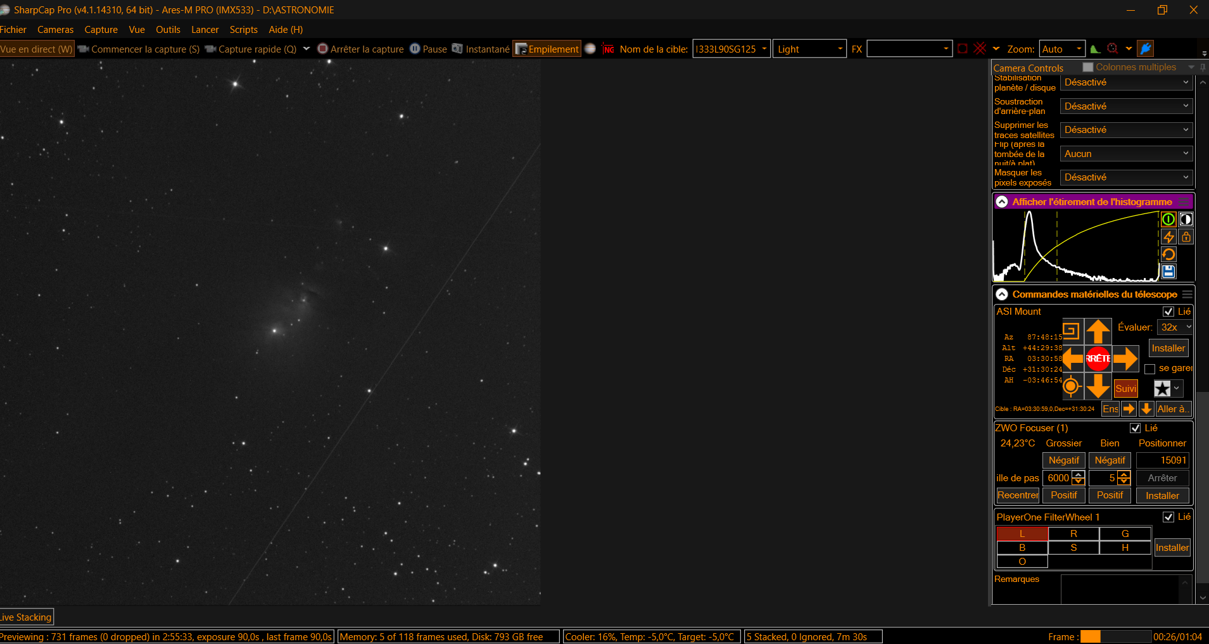Image resolution: width=1209 pixels, height=644 pixels.
Task: Click the histogram auto-stretch lightning icon
Action: tap(1168, 237)
